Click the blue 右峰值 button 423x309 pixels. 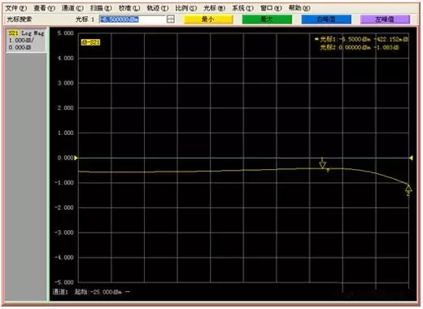[326, 20]
